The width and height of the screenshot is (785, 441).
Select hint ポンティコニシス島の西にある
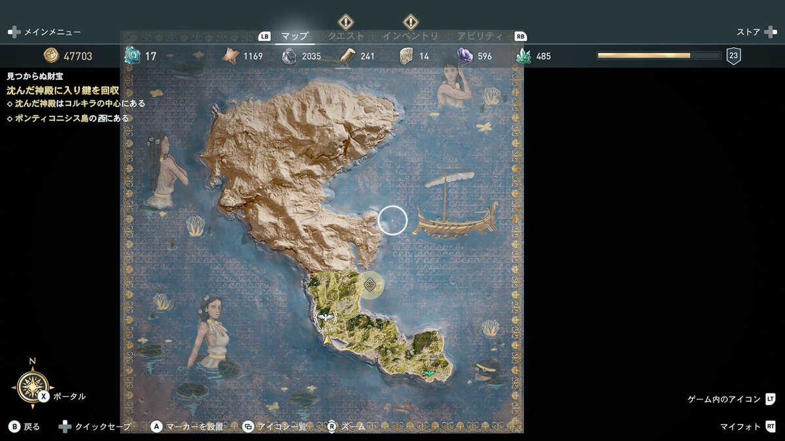[68, 118]
